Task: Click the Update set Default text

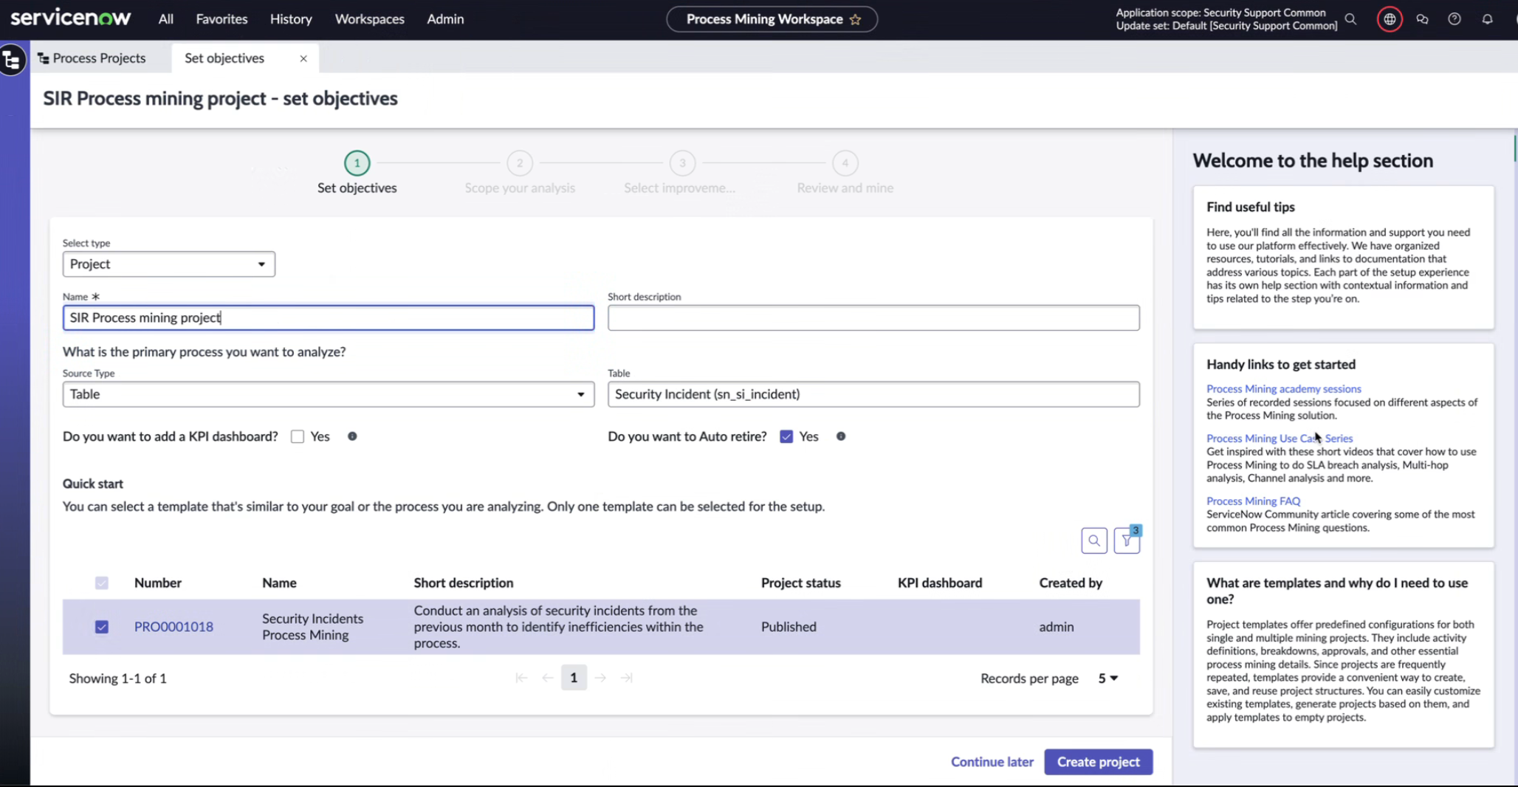Action: pyautogui.click(x=1226, y=26)
